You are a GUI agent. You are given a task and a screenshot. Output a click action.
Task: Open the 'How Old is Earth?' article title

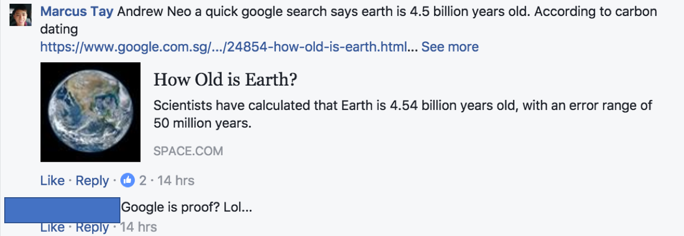(225, 80)
